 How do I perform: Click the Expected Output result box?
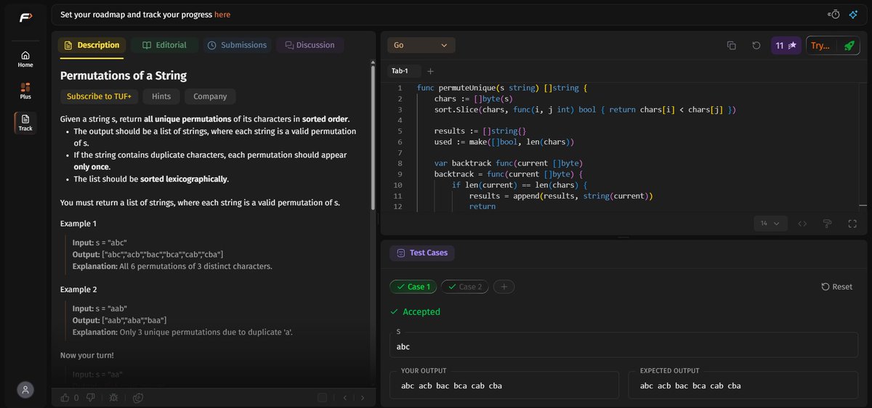[743, 385]
